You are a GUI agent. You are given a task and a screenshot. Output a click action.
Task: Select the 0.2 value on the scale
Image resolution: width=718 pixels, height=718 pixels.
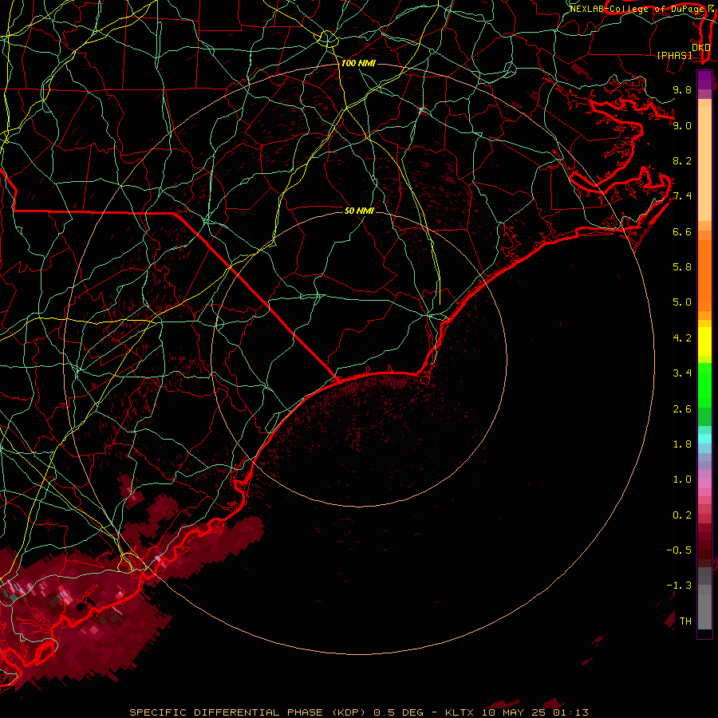(x=682, y=515)
